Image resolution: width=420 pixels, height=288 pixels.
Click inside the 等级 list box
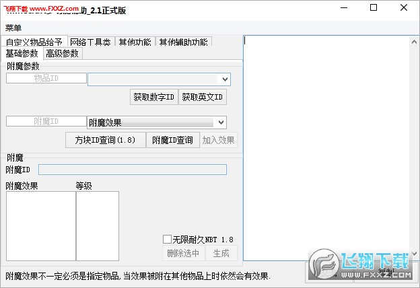98,226
